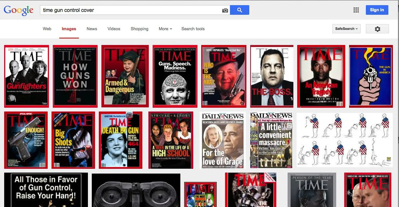Open the 'Gunfighters' TIME cover
This screenshot has height=207, width=399.
pos(26,76)
